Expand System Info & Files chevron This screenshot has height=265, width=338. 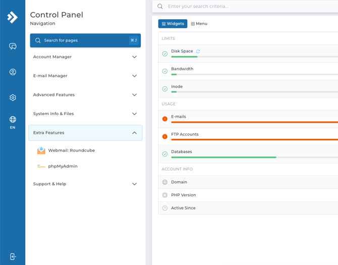pos(135,114)
